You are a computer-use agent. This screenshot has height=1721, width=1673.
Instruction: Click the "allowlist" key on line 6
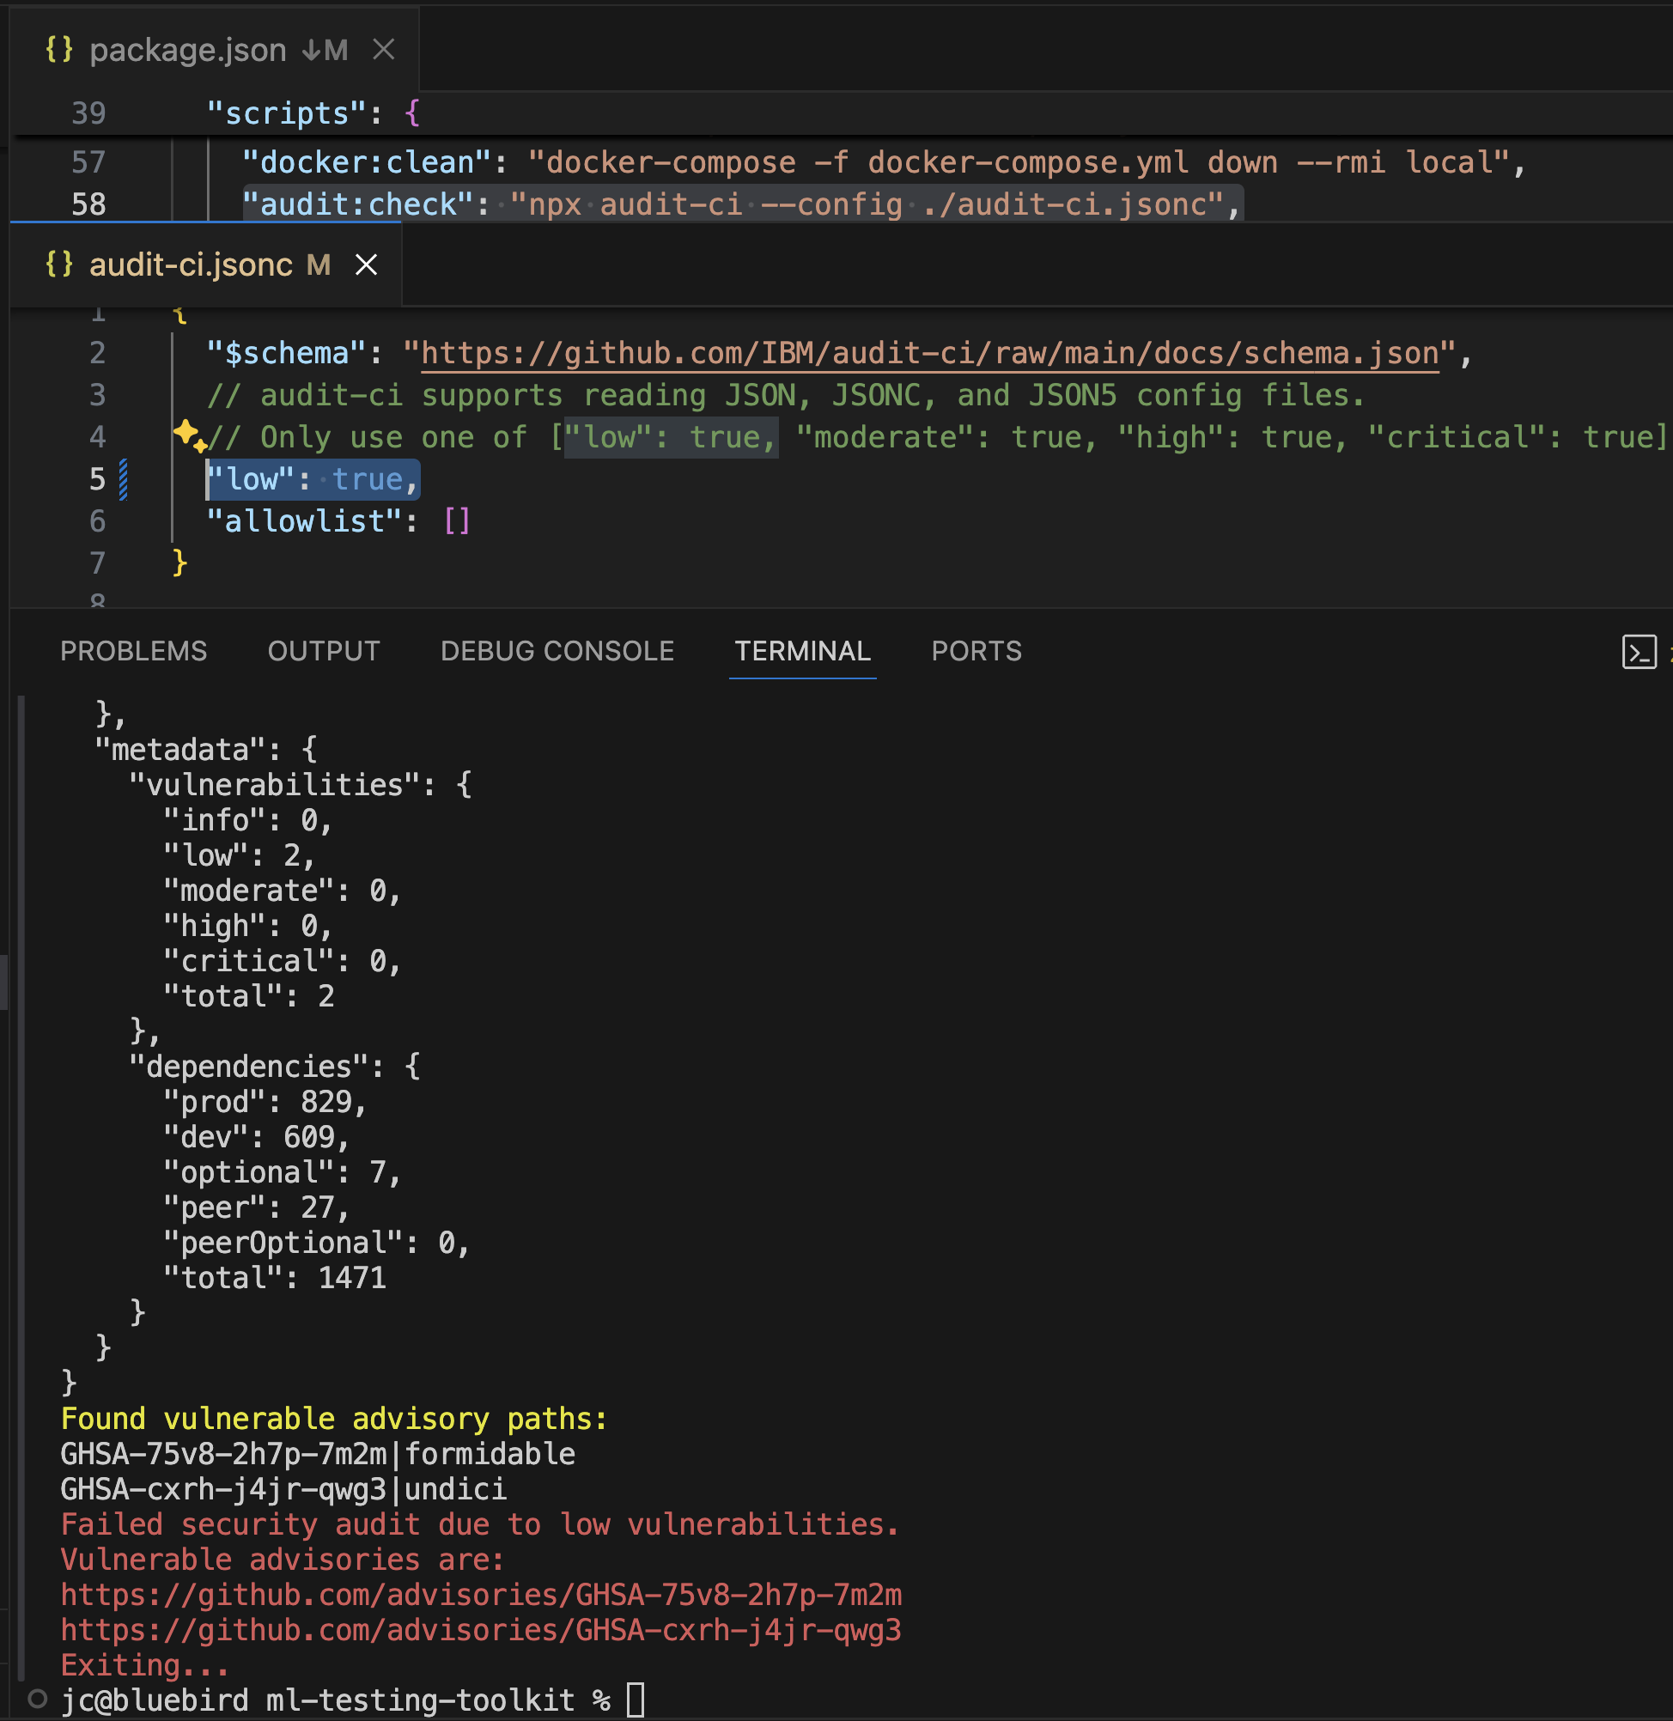pos(304,522)
